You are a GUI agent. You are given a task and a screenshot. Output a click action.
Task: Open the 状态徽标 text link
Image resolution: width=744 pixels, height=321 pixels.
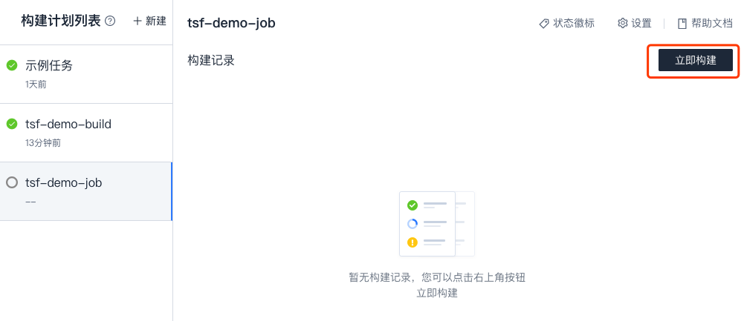574,23
